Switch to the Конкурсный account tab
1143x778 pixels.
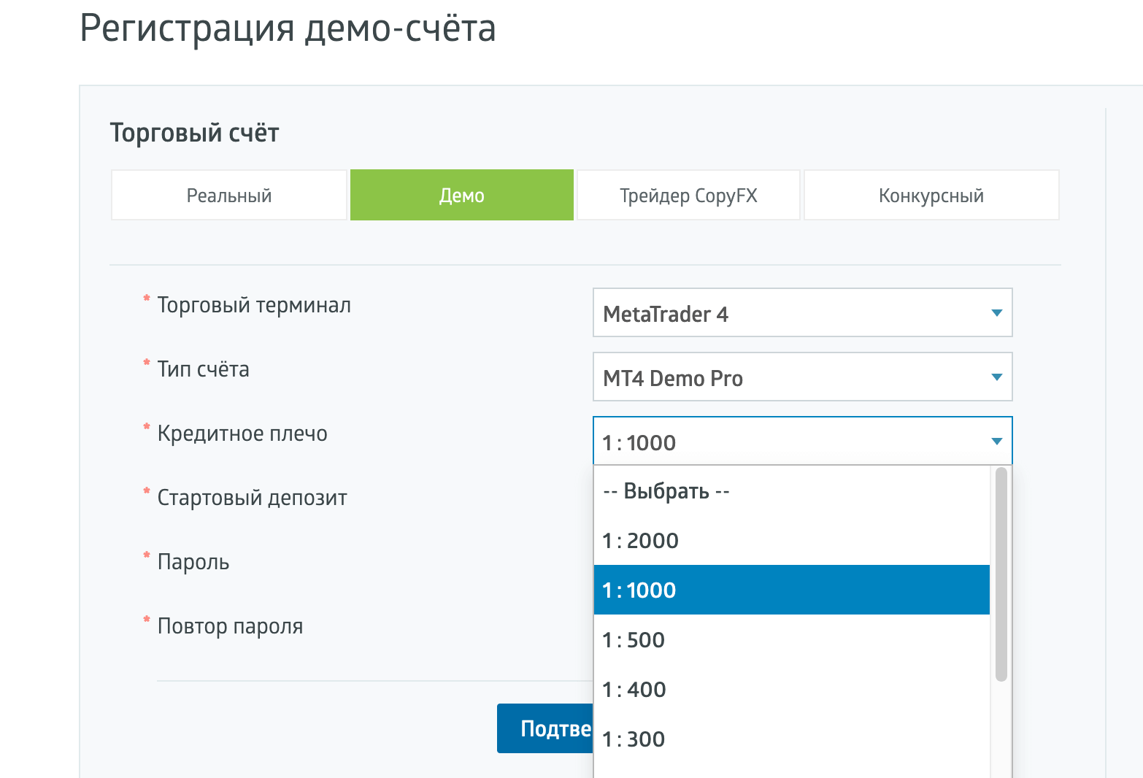tap(931, 196)
